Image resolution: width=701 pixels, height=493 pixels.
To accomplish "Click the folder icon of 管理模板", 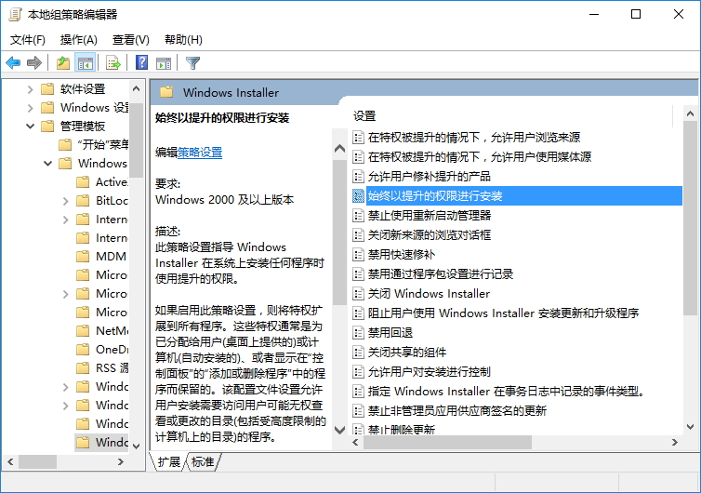I will point(47,127).
